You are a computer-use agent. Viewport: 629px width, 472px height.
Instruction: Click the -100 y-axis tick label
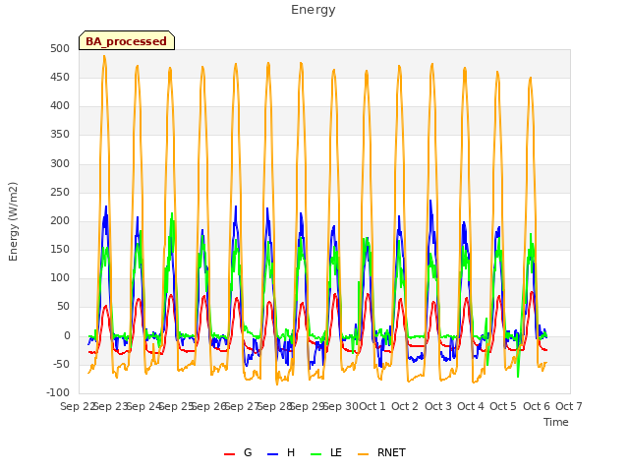tap(58, 392)
